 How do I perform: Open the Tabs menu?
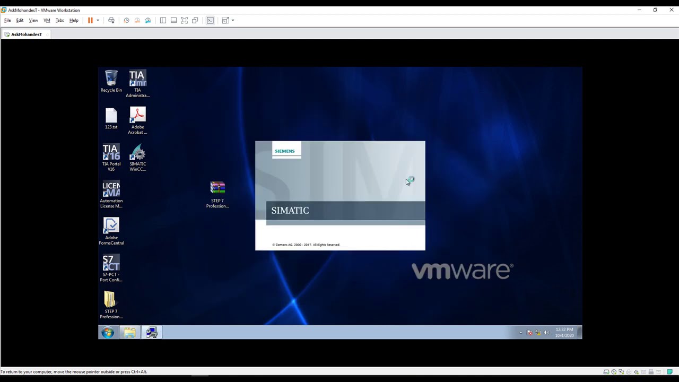click(59, 20)
